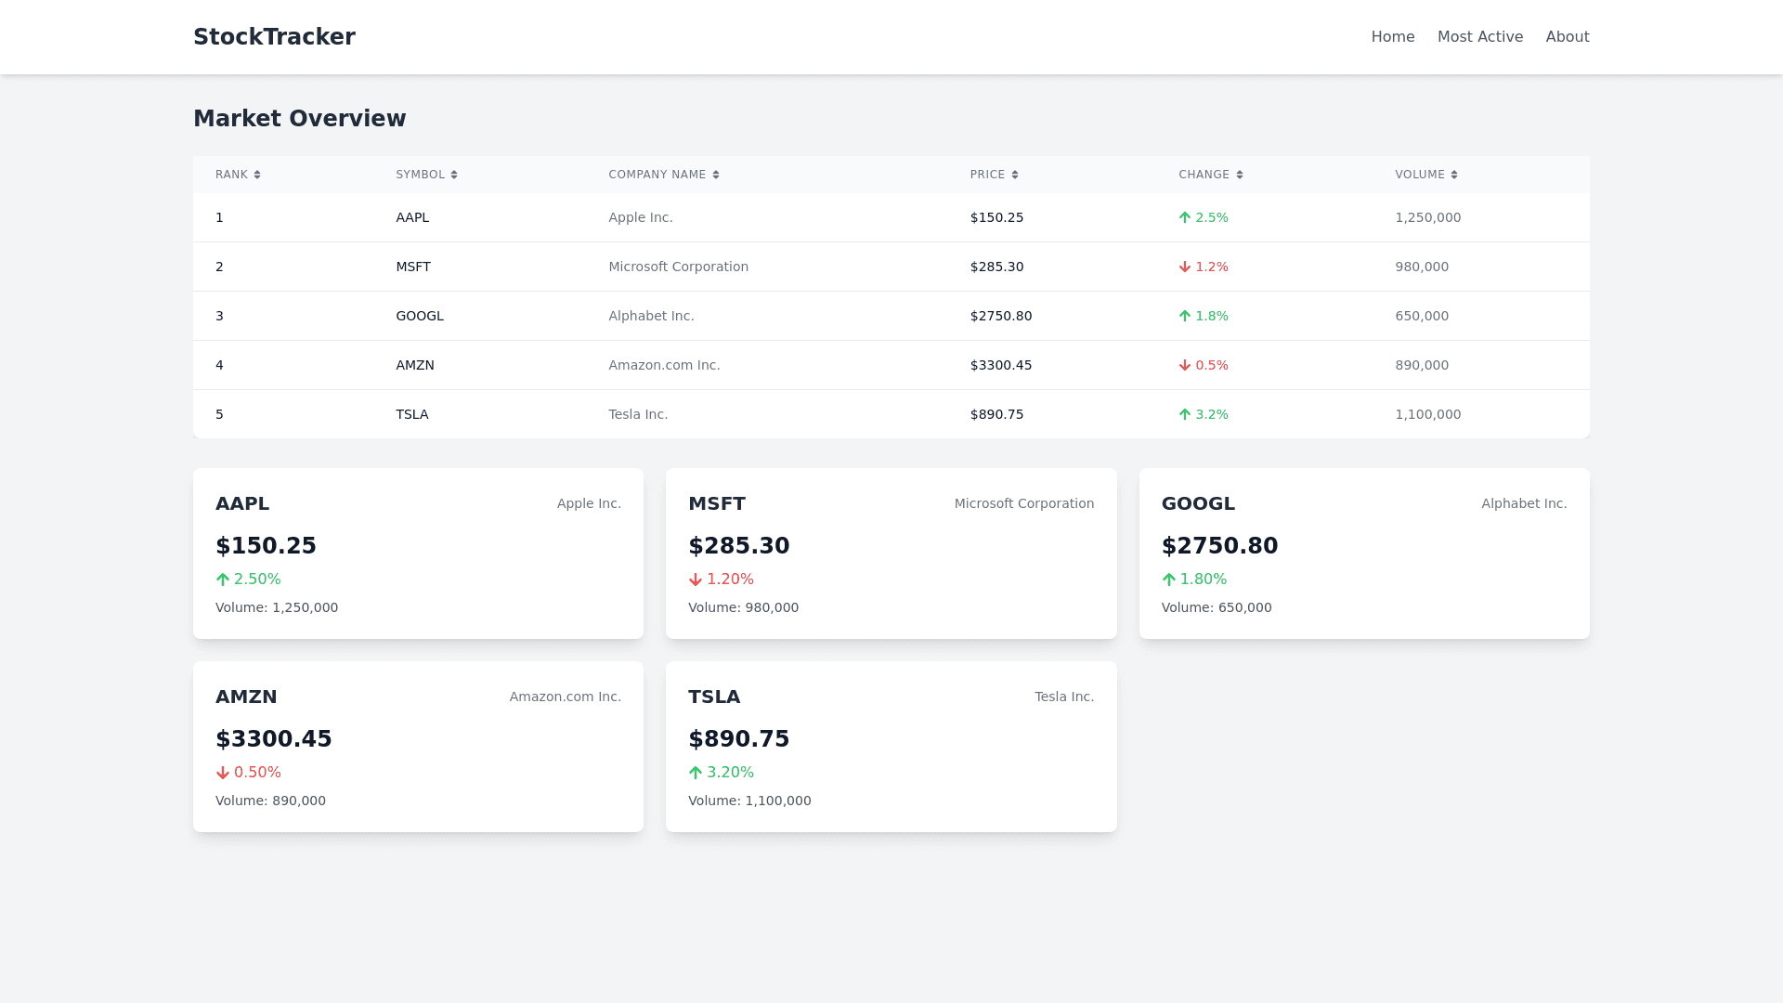This screenshot has width=1783, height=1003.
Task: Click the Company Name sort icon
Action: (x=716, y=175)
